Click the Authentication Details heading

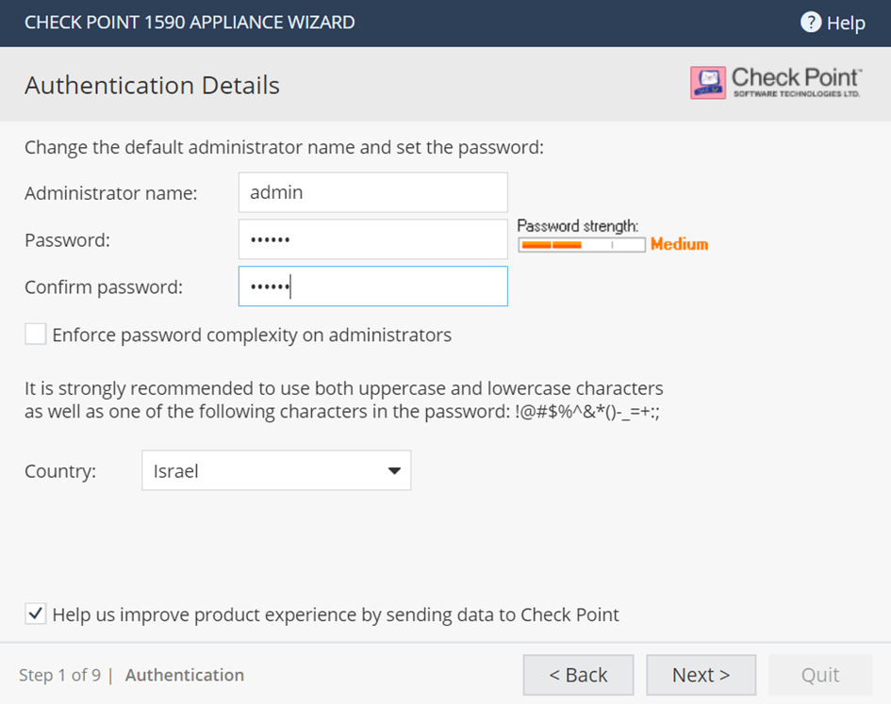click(152, 85)
